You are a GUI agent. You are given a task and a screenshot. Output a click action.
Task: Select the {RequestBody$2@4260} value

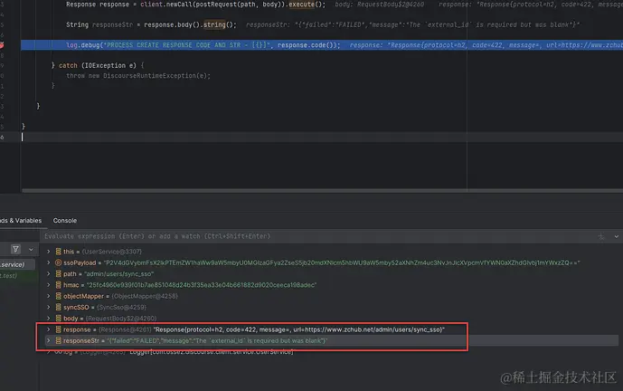point(121,319)
